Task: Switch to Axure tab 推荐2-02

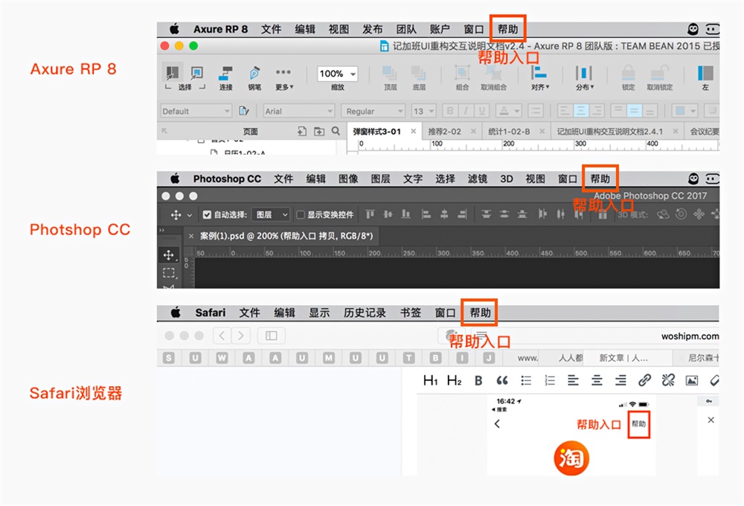Action: pyautogui.click(x=444, y=132)
